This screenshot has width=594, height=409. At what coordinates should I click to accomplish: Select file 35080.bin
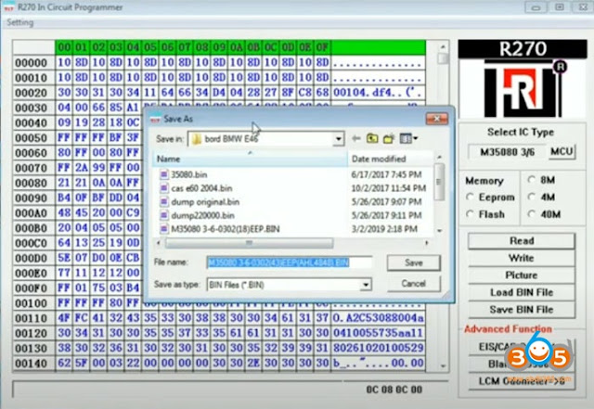coord(189,174)
